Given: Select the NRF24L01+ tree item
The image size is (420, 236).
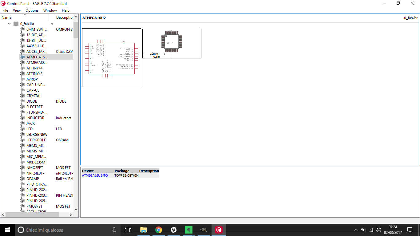Looking at the screenshot, I should [35, 173].
